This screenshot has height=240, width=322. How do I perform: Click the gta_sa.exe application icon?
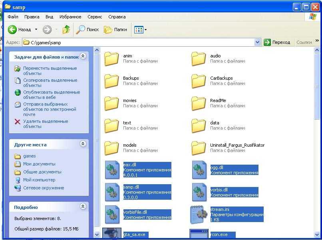pos(111,234)
